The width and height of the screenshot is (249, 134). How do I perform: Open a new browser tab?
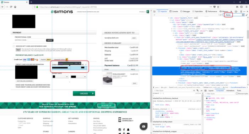pos(31,2)
